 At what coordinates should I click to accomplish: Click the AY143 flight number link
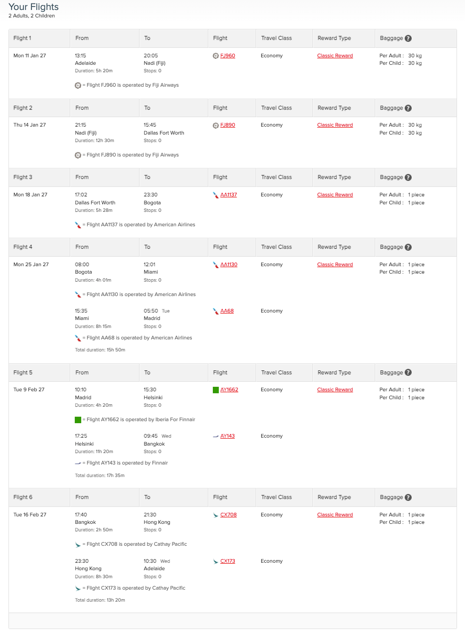(x=226, y=436)
